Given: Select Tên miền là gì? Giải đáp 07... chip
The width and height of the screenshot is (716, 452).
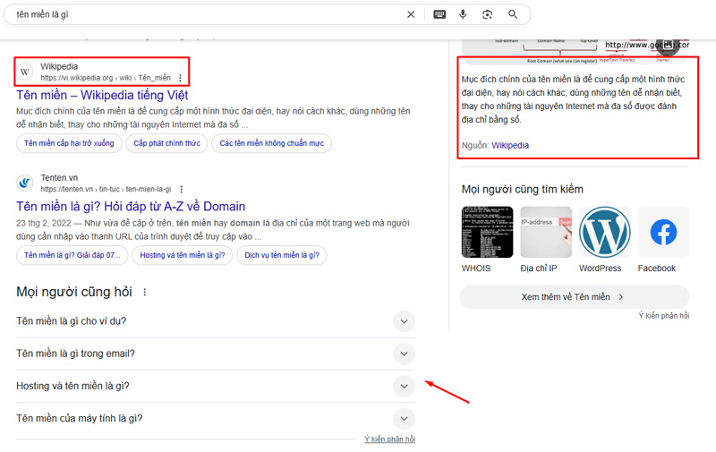Looking at the screenshot, I should point(72,255).
